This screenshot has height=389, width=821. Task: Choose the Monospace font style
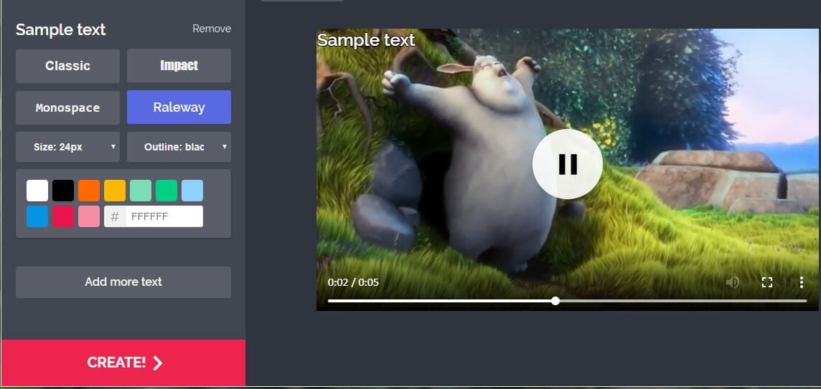point(67,107)
